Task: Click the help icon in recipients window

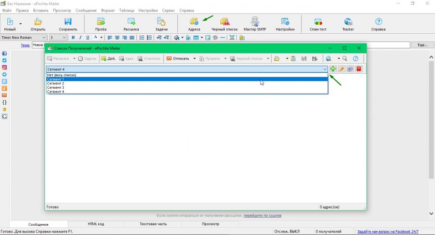Action: 356,58
